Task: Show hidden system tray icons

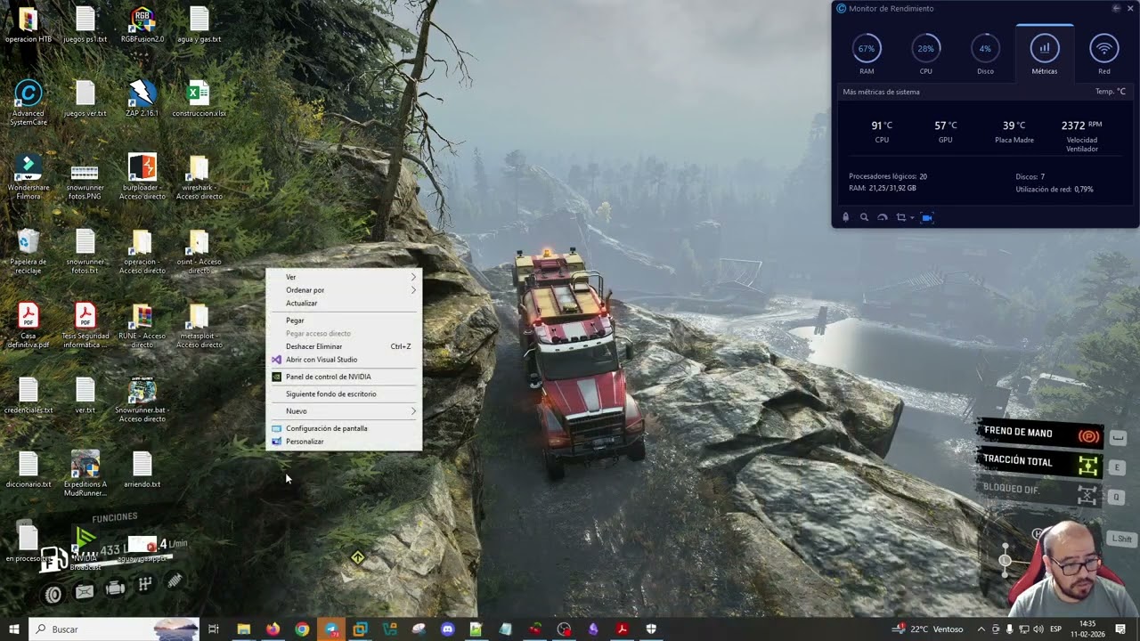Action: 981,629
